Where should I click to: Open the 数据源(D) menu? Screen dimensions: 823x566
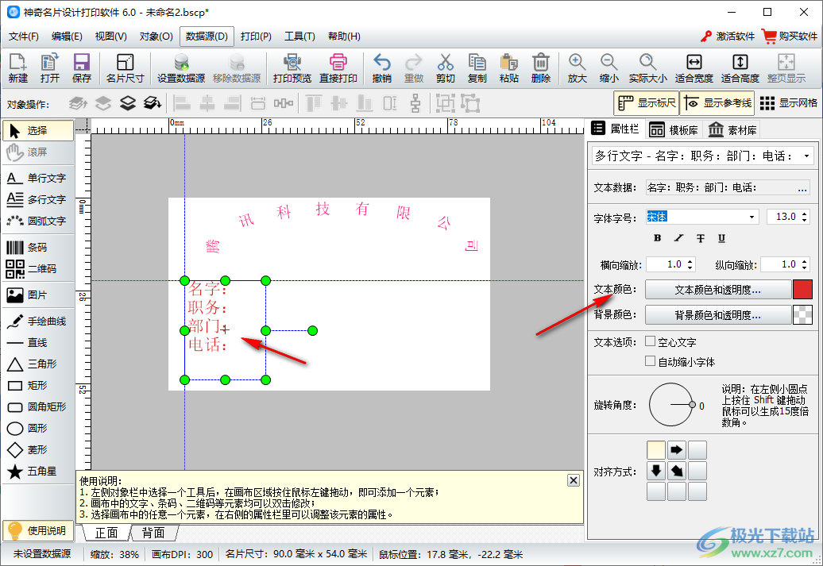[207, 37]
